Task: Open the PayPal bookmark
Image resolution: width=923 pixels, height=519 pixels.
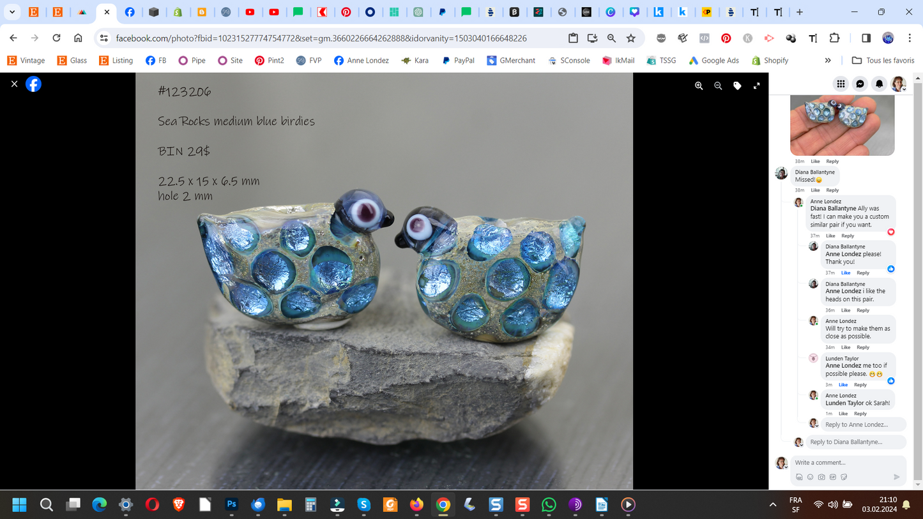Action: [x=458, y=61]
